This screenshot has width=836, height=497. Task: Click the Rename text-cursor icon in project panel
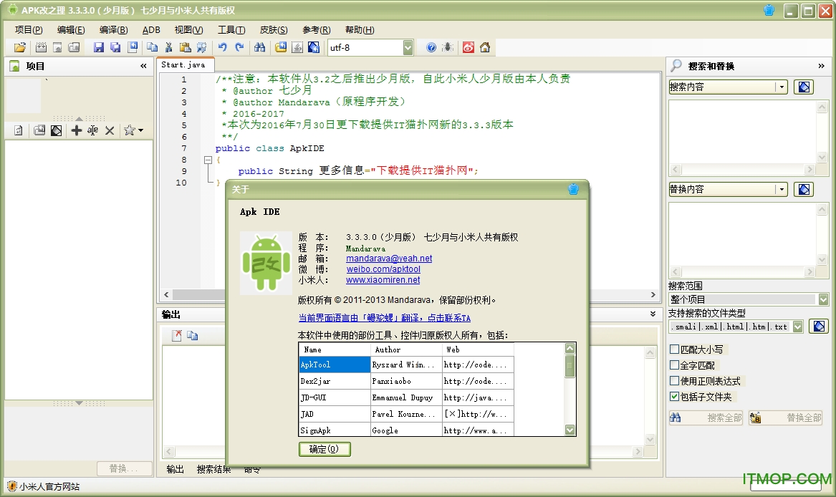tap(93, 130)
